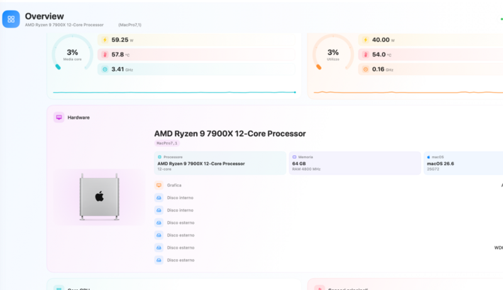Image resolution: width=503 pixels, height=290 pixels.
Task: Click the blue Overview grid icon
Action: 11,19
